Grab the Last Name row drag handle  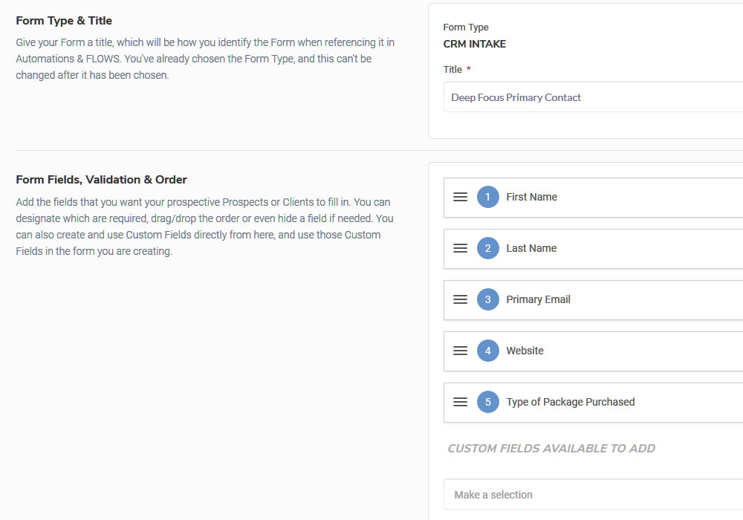point(460,248)
